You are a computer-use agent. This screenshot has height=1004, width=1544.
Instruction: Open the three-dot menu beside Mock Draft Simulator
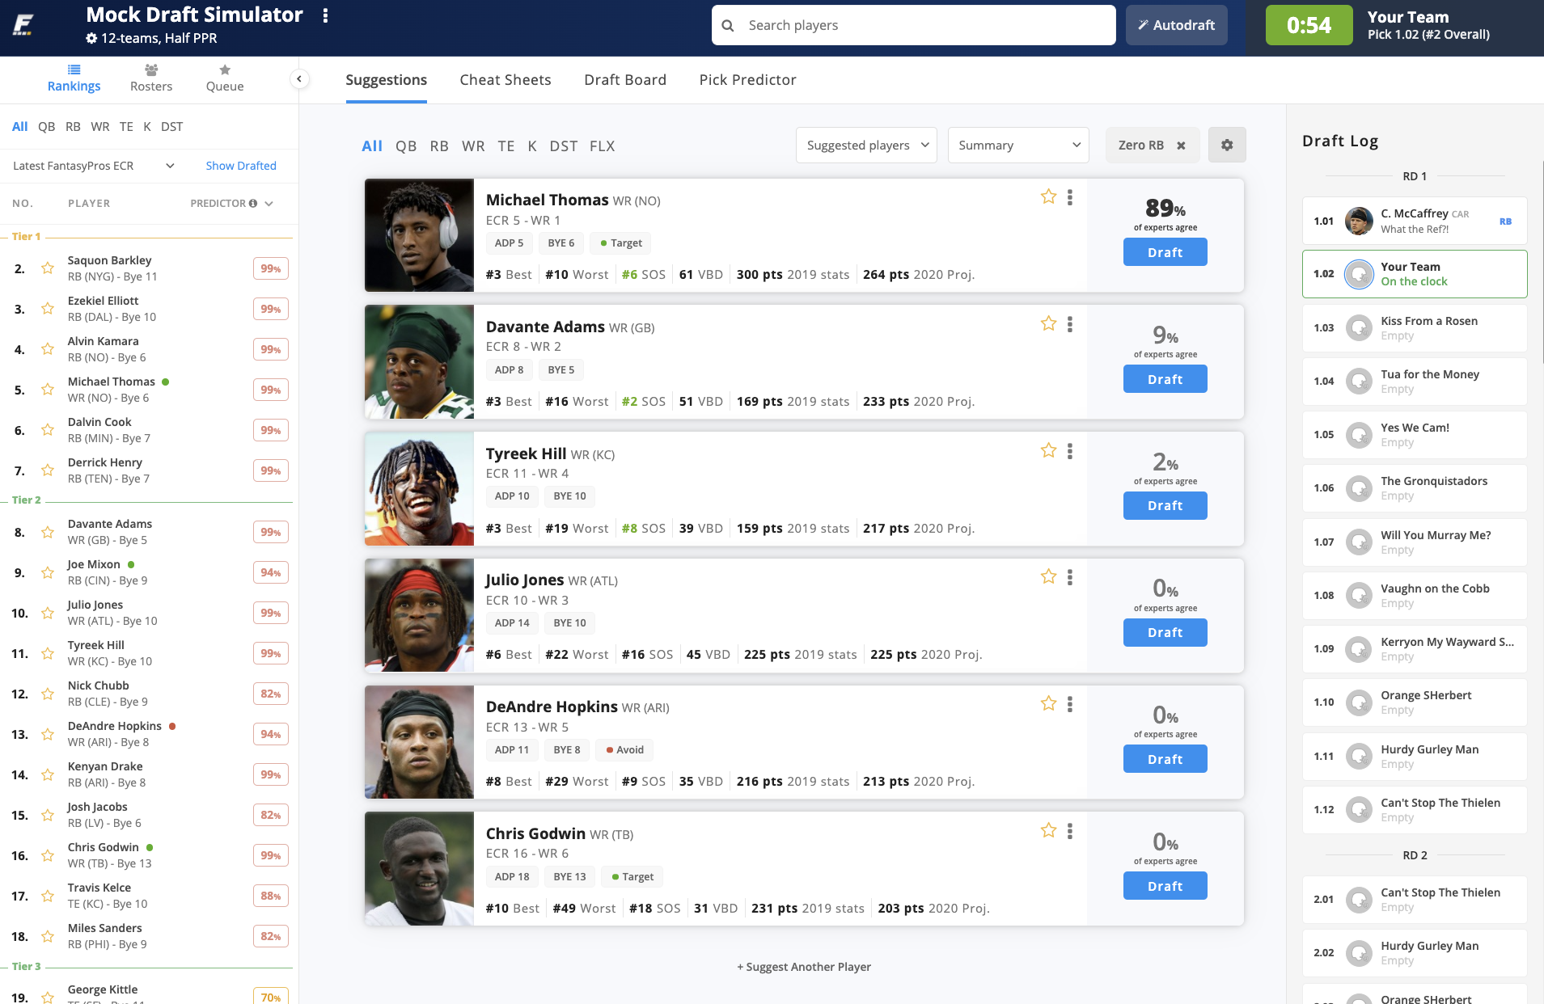(x=325, y=15)
